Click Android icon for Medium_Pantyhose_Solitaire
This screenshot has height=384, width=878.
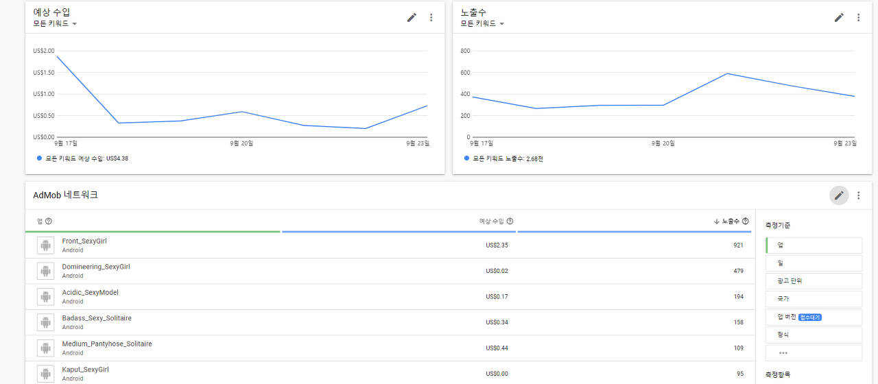tap(46, 348)
